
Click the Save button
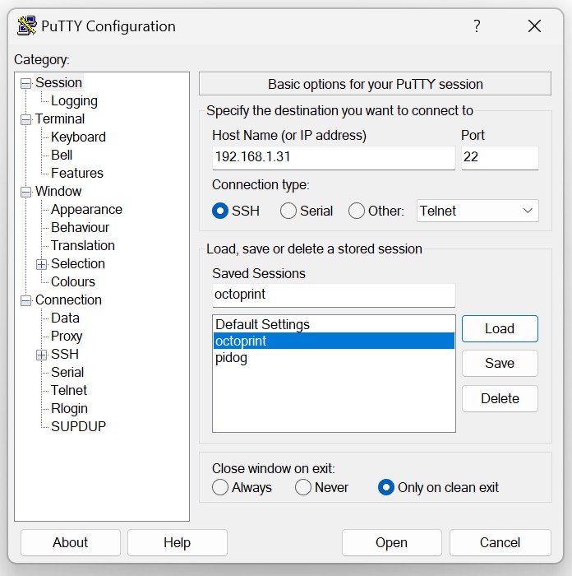pos(500,363)
